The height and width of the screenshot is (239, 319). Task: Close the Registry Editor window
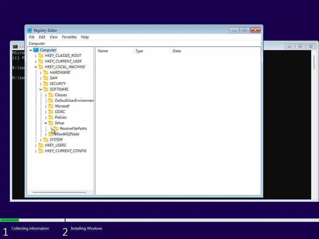(x=255, y=30)
